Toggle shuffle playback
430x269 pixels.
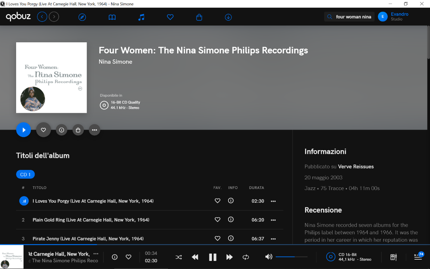coord(179,257)
